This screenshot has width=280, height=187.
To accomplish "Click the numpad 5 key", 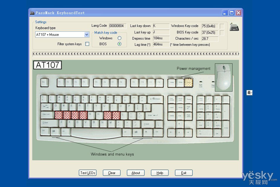I will [208, 116].
